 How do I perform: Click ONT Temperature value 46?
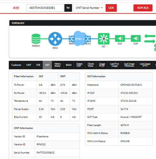point(61,101)
